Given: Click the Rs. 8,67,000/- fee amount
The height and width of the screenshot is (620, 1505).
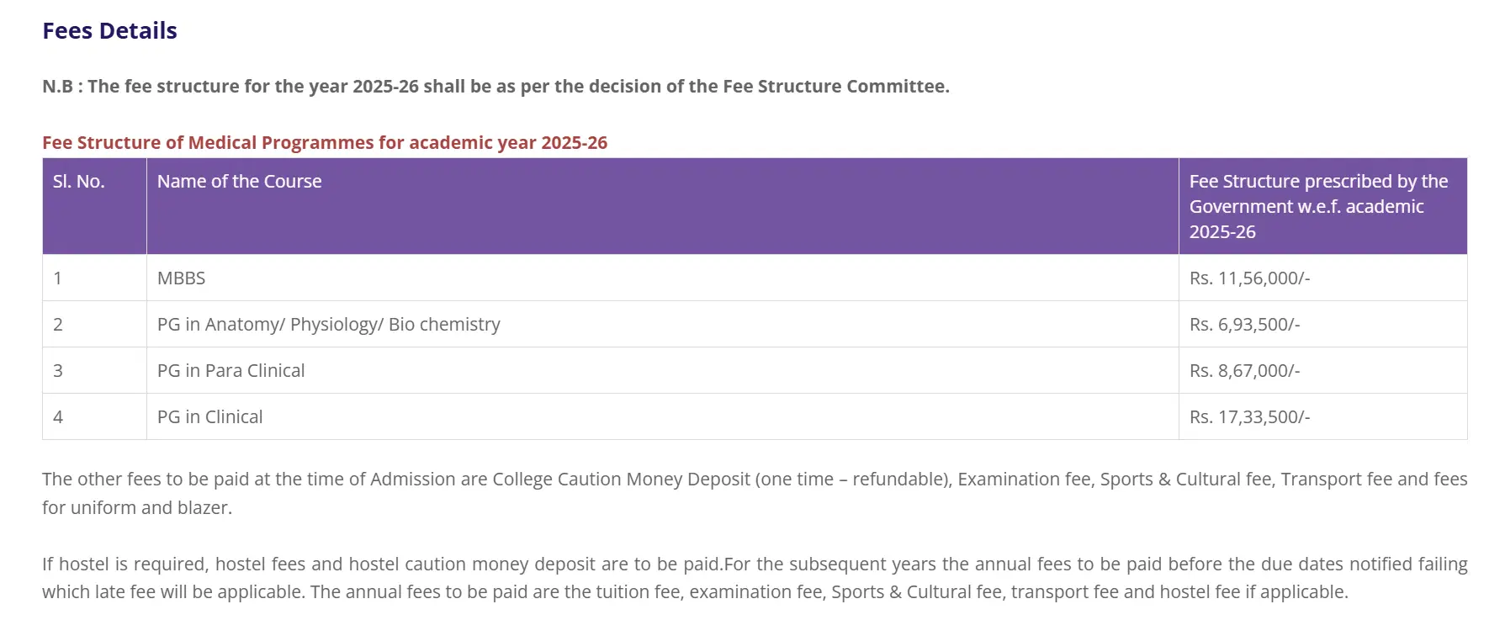Looking at the screenshot, I should pyautogui.click(x=1244, y=371).
